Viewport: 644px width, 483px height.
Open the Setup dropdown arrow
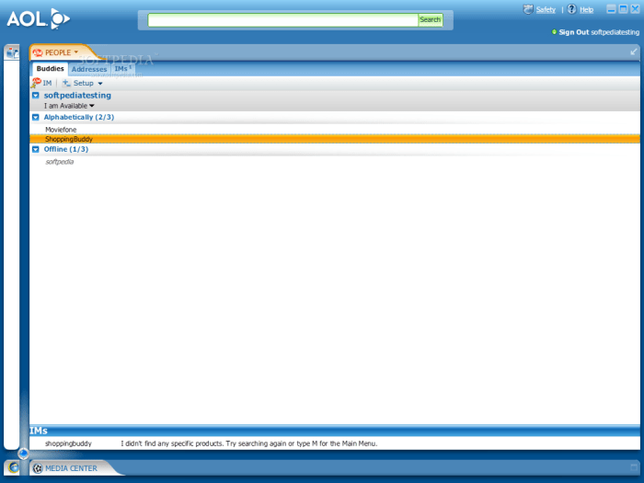[99, 84]
